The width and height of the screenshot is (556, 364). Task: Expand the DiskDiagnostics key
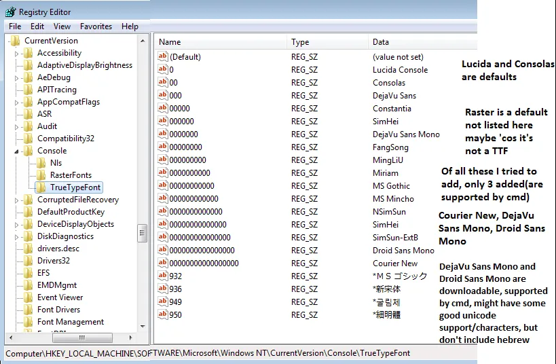tap(16, 237)
